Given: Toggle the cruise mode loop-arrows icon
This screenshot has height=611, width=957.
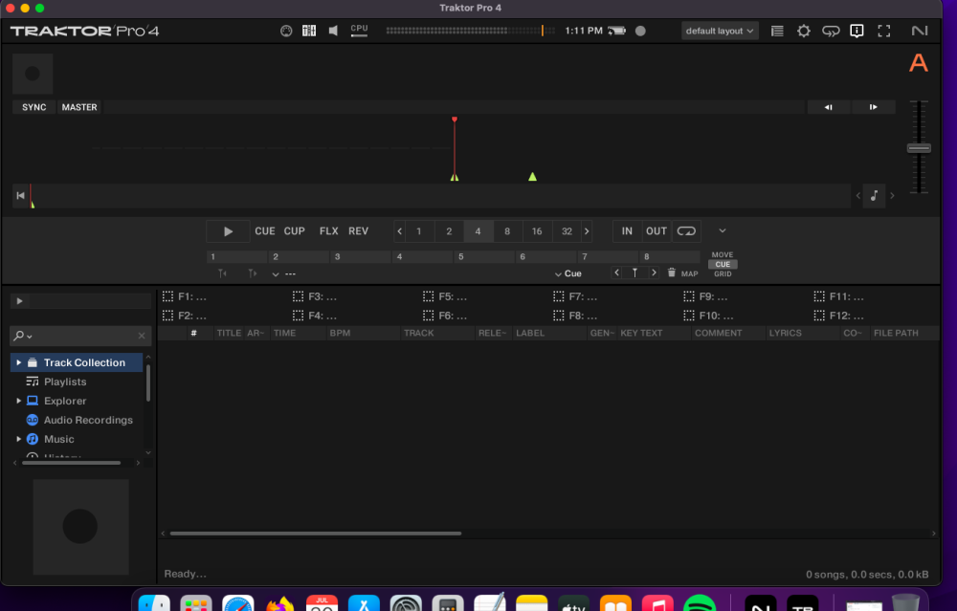Looking at the screenshot, I should pos(831,31).
